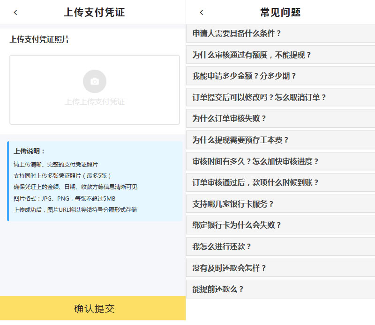Show answer for 没有及时还款会怎样？

[x=280, y=268]
